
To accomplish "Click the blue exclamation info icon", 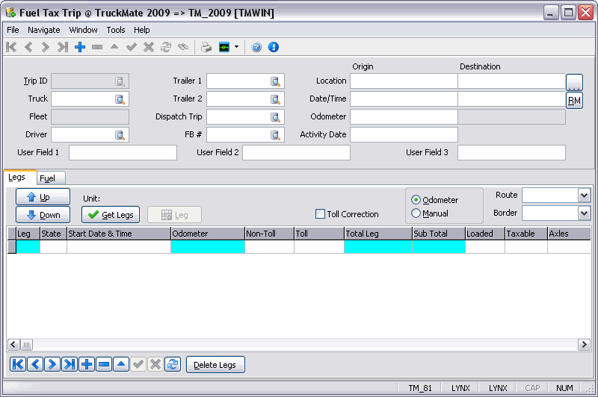I will point(274,47).
